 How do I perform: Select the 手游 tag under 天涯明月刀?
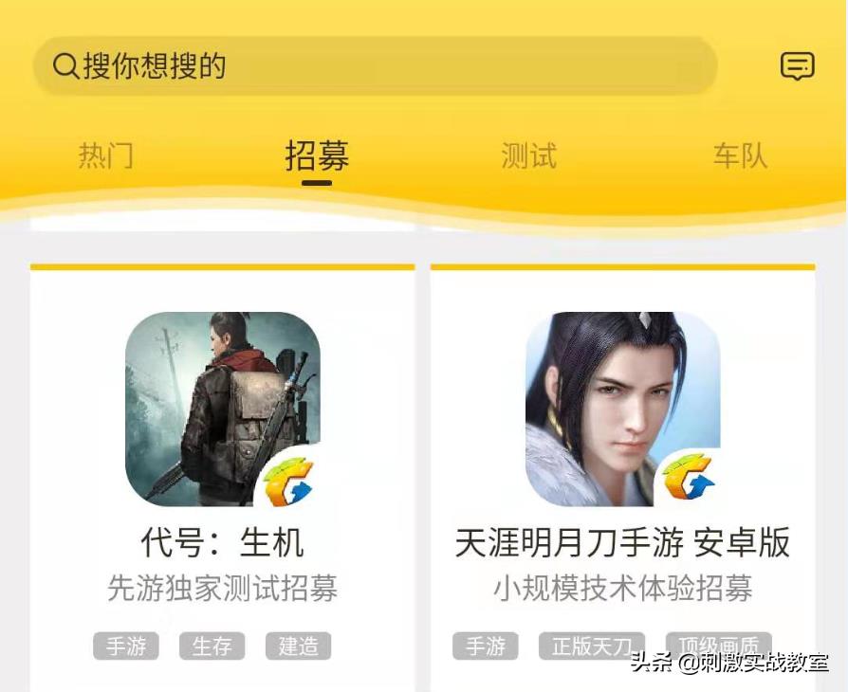coord(486,646)
